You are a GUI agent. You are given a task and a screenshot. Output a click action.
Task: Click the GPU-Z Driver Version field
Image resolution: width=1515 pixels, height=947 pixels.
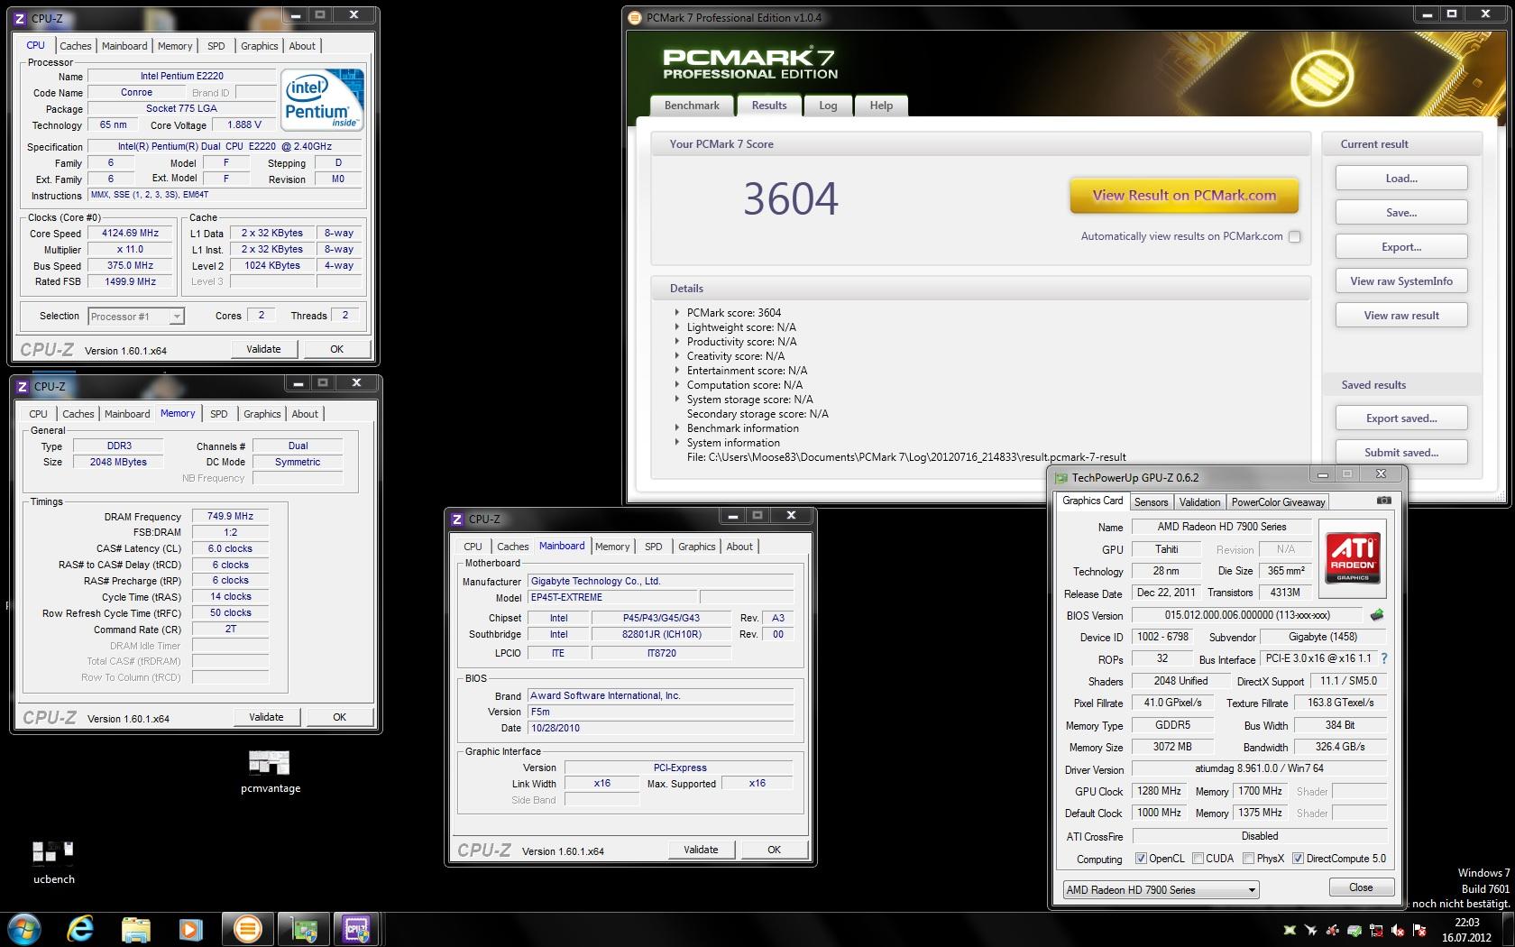click(x=1260, y=768)
